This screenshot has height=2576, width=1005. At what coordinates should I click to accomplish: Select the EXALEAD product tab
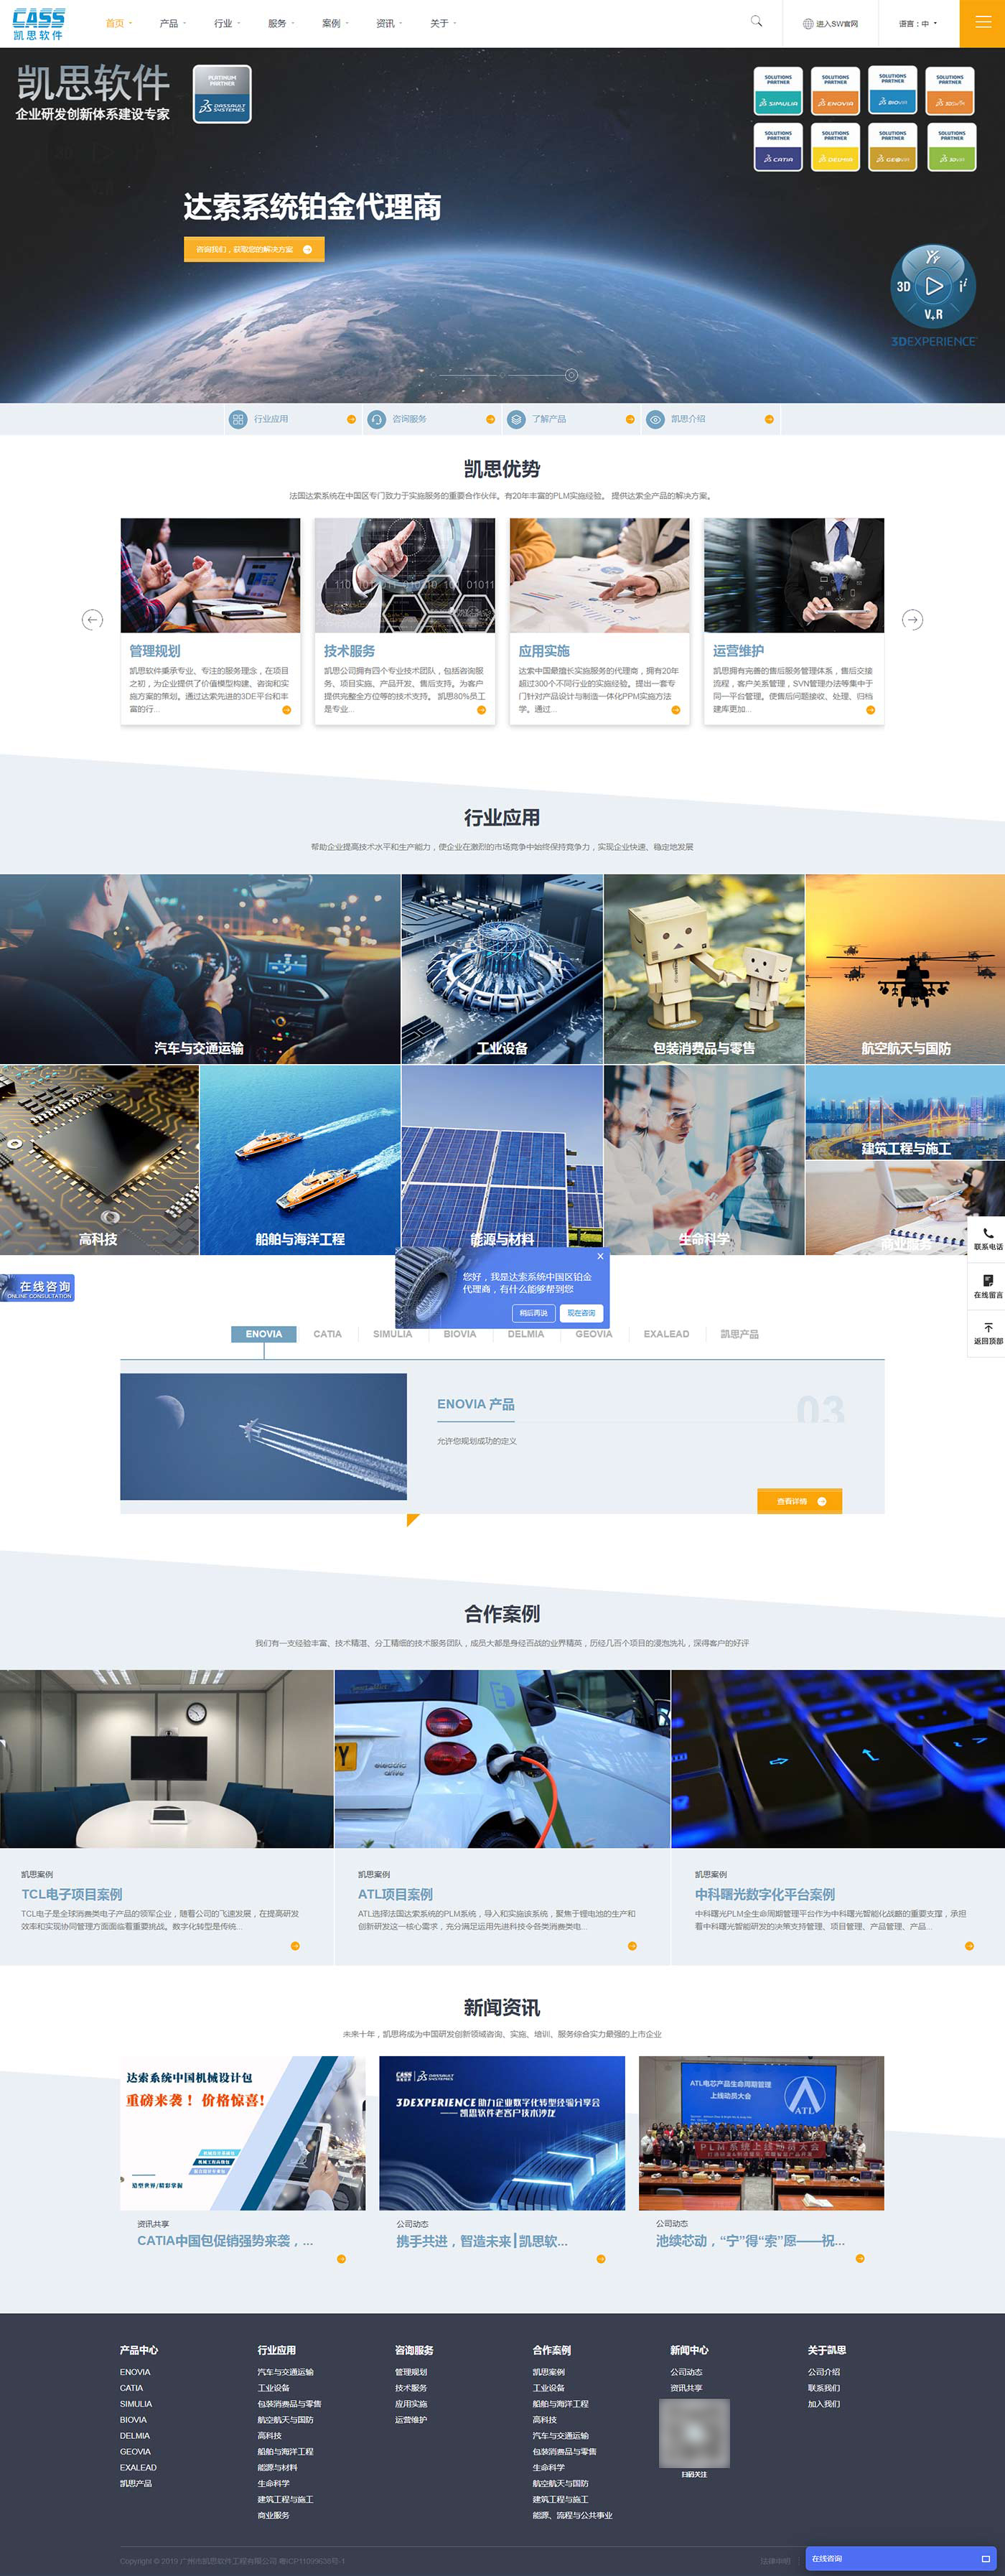click(x=666, y=1334)
